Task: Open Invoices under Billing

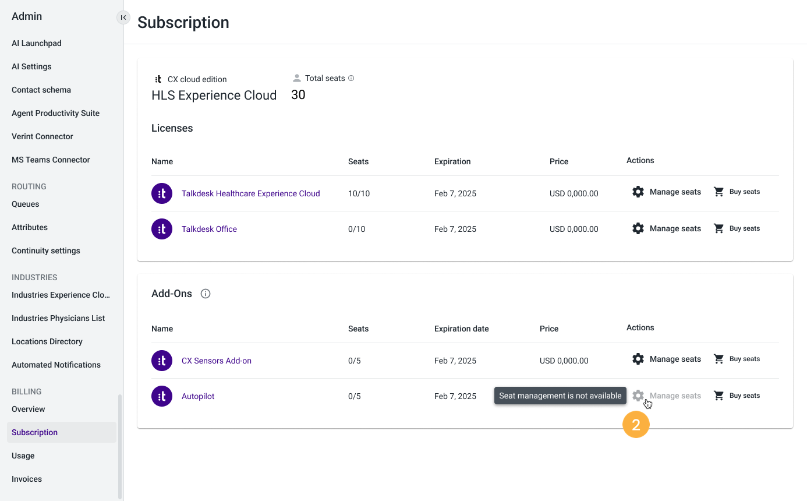Action: tap(27, 479)
